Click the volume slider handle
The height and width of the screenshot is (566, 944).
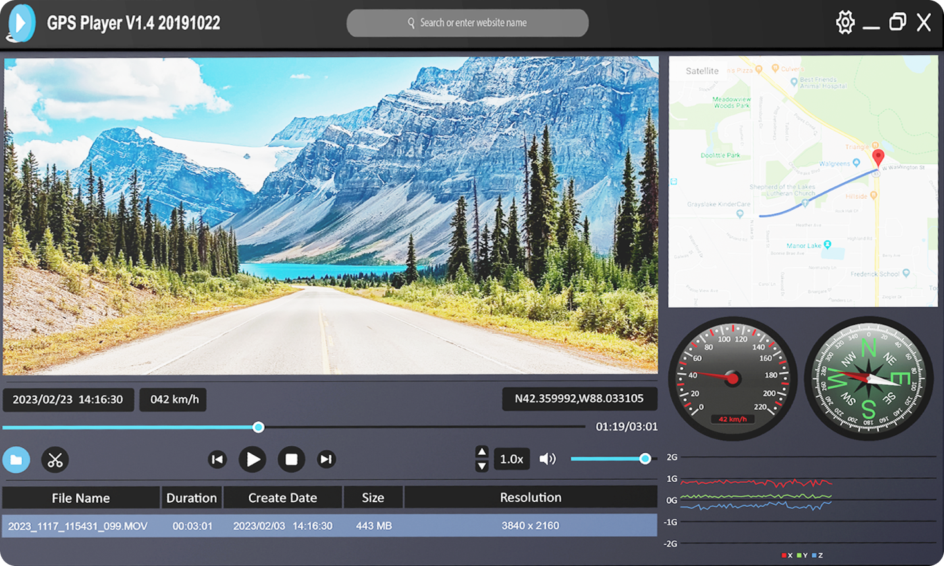[x=645, y=459]
